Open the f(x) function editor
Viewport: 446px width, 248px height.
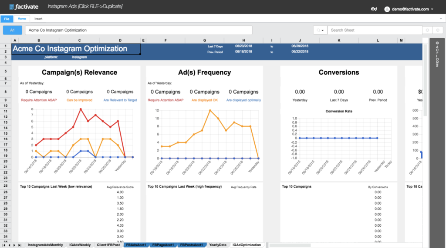[x=374, y=9]
